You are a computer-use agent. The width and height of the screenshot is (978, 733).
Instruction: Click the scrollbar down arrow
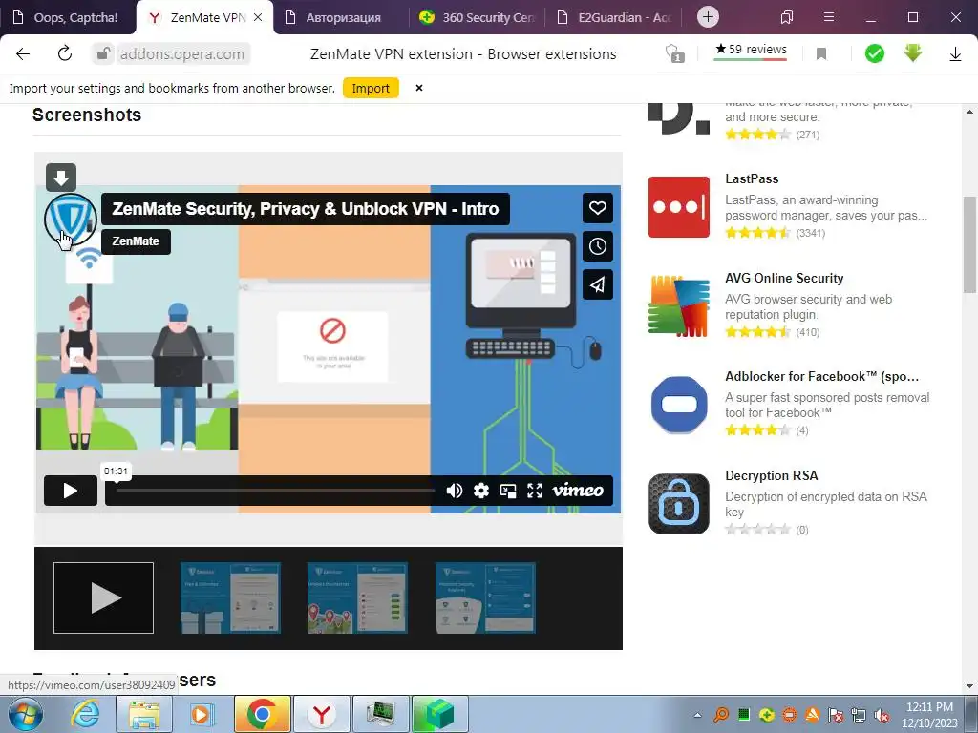969,686
